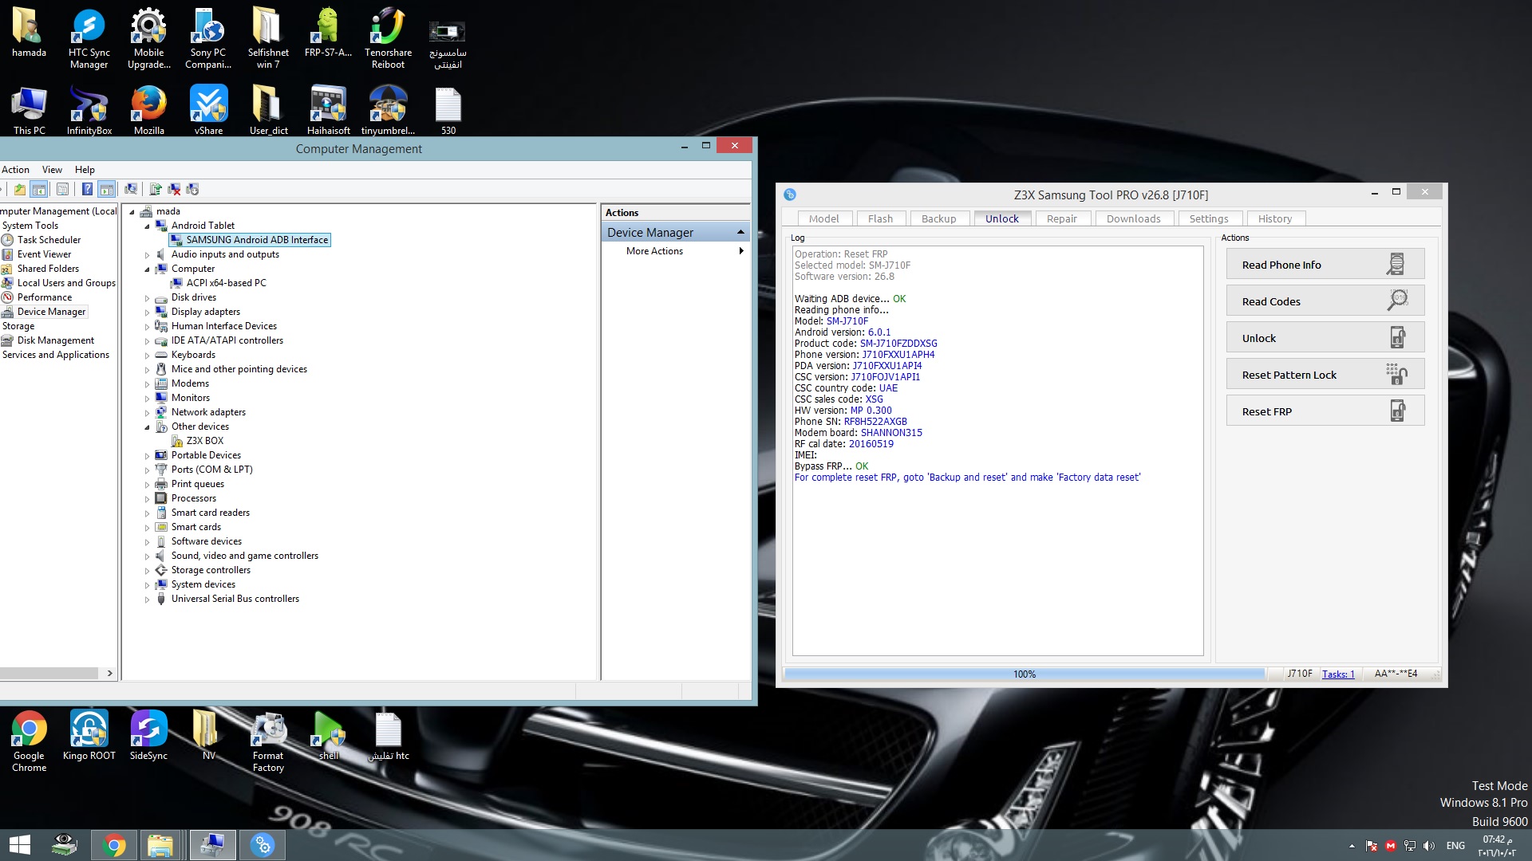Open the Help menu in Computer Management
1532x861 pixels.
[85, 170]
